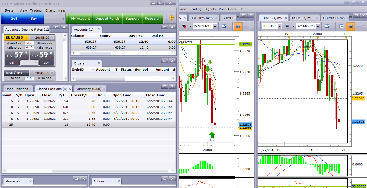Open the 15 Minutes timeframe dropdown
This screenshot has width=367, height=188.
(x=215, y=26)
